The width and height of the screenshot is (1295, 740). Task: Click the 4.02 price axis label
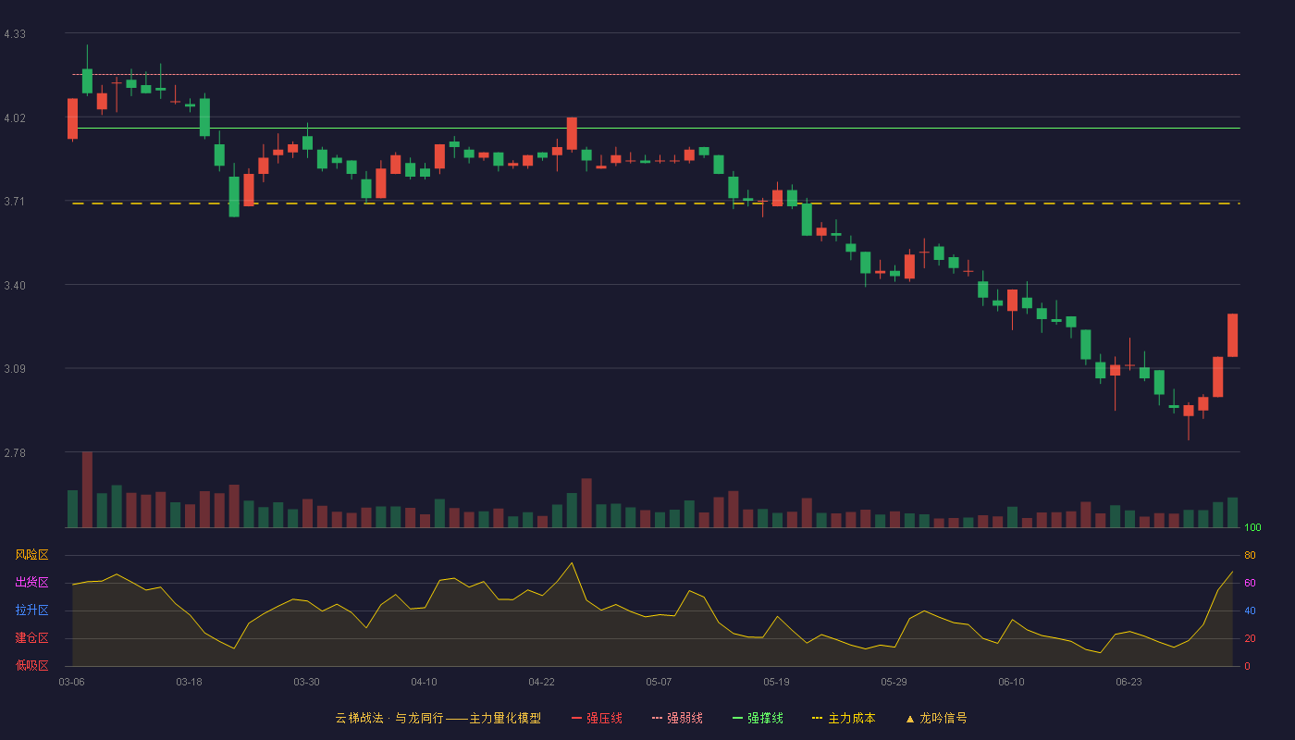point(15,118)
